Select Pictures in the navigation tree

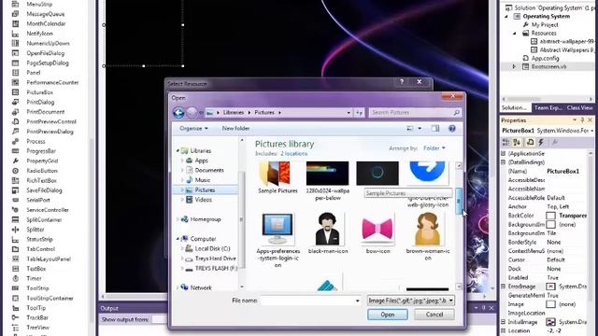click(206, 189)
